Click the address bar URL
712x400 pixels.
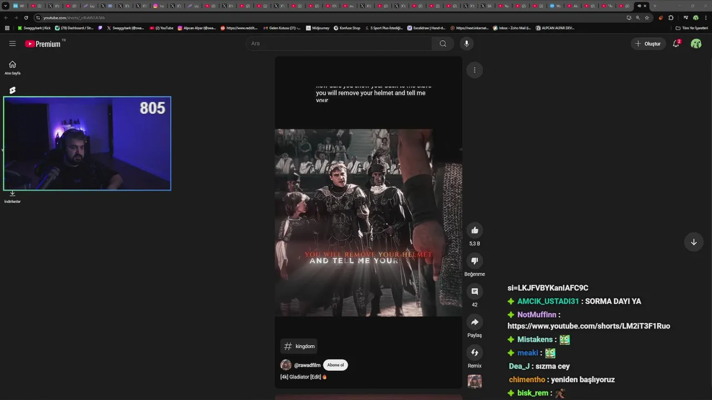[74, 18]
